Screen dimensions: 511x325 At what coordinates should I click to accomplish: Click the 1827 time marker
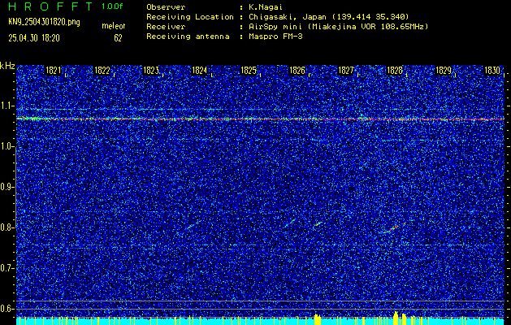pyautogui.click(x=346, y=71)
